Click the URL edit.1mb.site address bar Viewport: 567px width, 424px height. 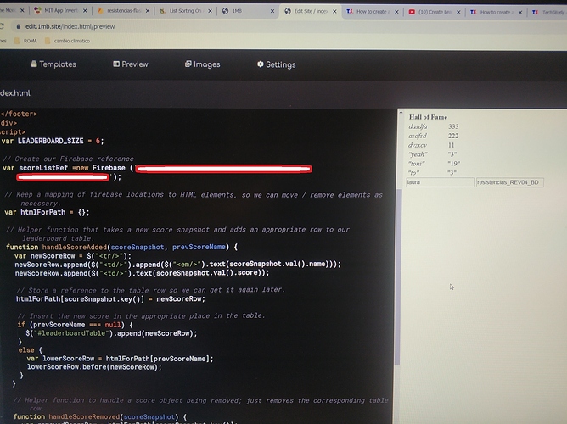(x=70, y=26)
